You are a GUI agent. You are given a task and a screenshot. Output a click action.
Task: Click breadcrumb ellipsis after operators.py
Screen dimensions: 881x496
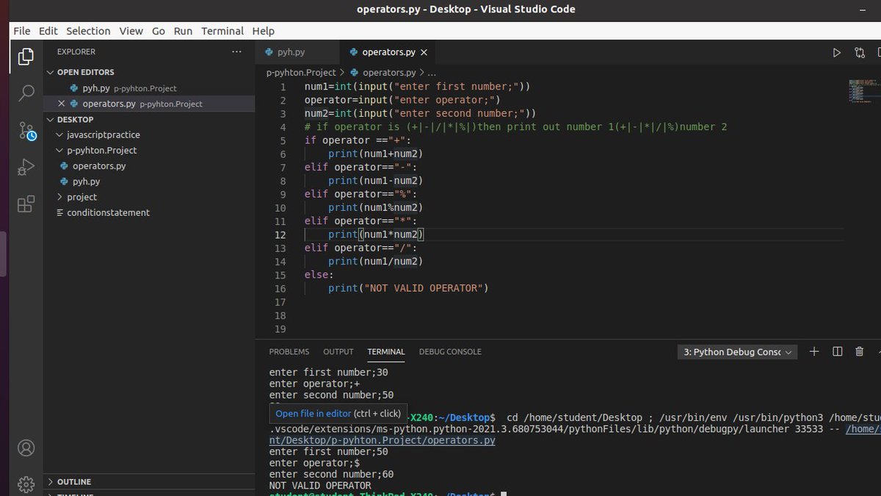tap(432, 73)
